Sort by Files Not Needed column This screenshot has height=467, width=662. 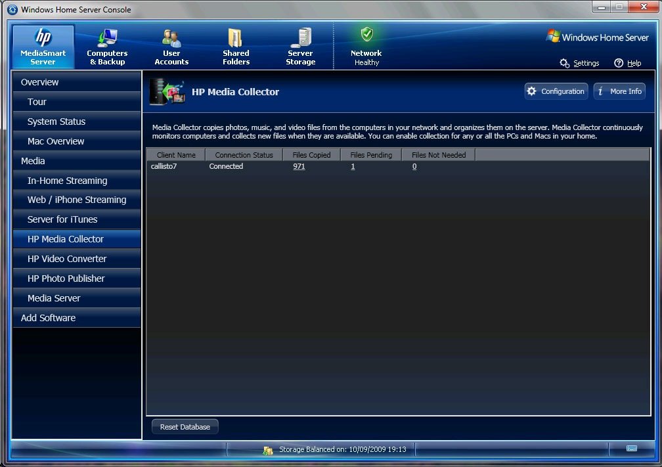click(439, 155)
